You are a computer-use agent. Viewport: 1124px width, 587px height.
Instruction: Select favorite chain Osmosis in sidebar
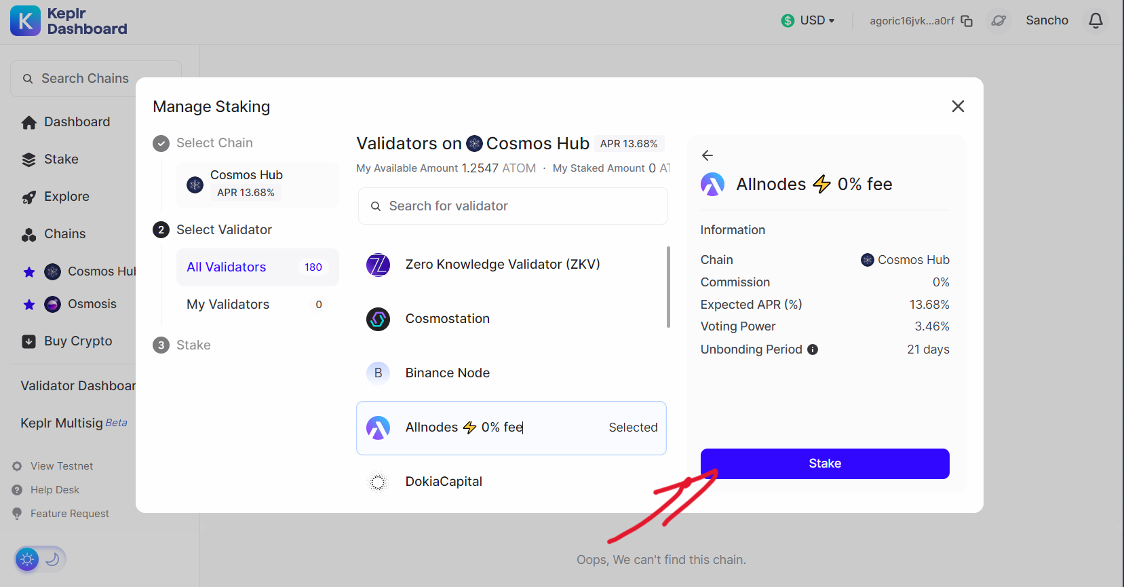81,304
